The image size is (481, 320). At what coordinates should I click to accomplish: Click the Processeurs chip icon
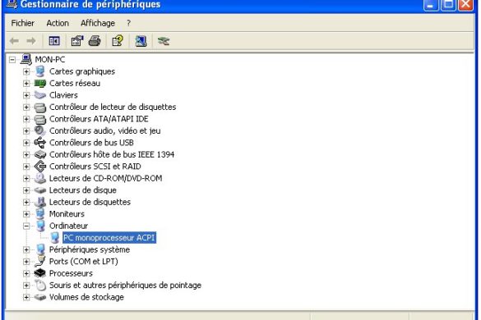pyautogui.click(x=40, y=273)
